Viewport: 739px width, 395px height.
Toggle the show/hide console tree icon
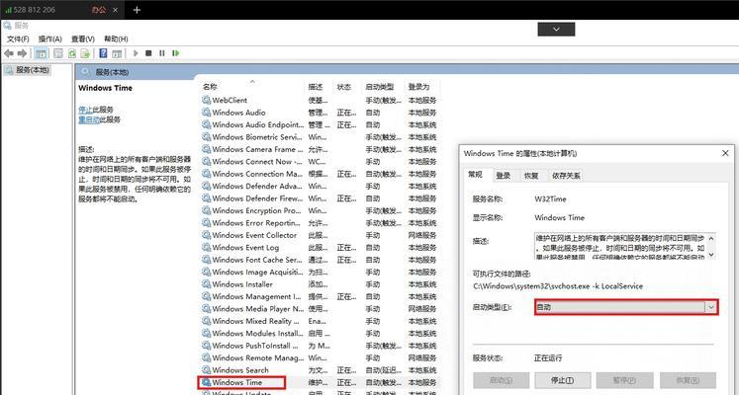41,53
